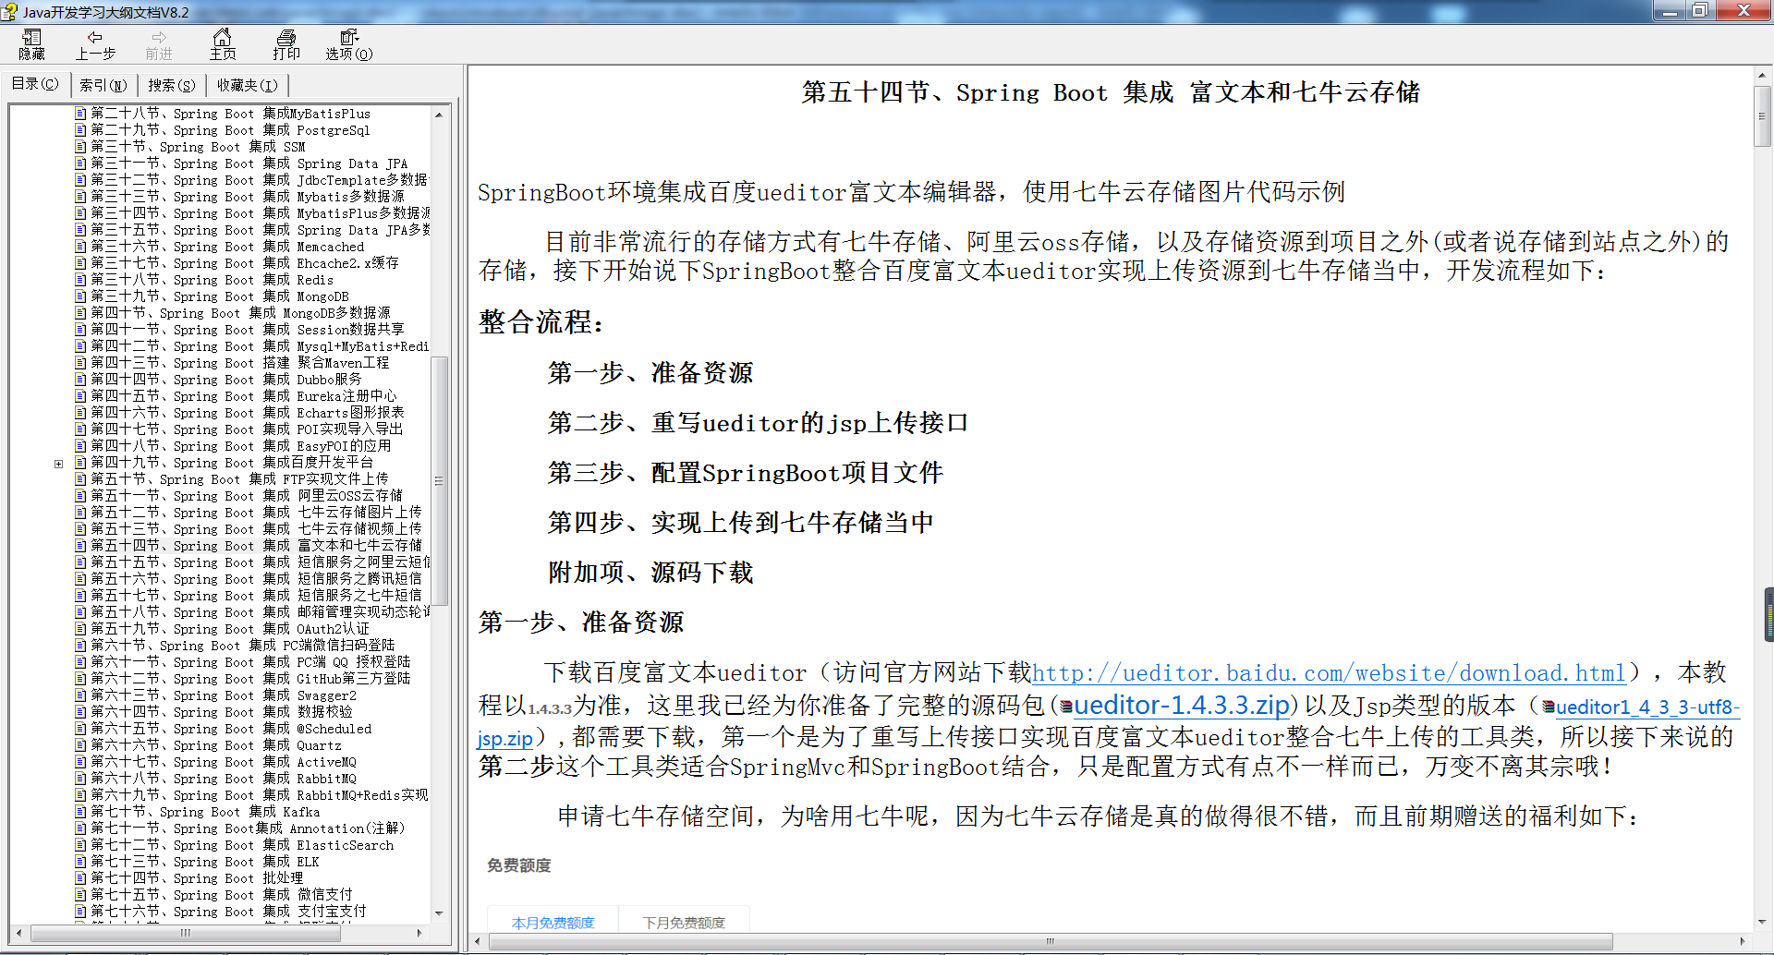Viewport: 1774px width, 955px height.
Task: Click page icon for 第七十节 Kafka
Action: [80, 812]
